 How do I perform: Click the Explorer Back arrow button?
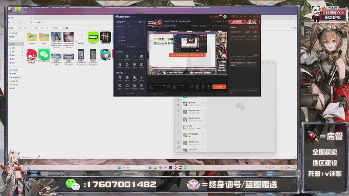pos(9,23)
